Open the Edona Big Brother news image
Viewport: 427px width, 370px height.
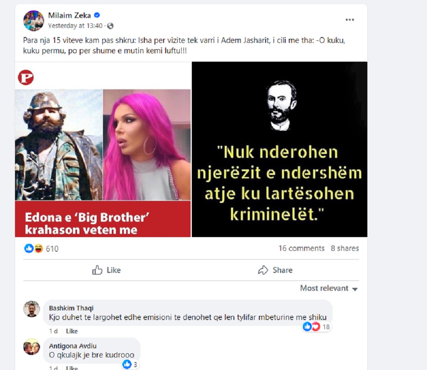coord(103,149)
